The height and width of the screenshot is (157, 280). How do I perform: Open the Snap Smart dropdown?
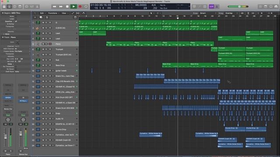coord(208,13)
